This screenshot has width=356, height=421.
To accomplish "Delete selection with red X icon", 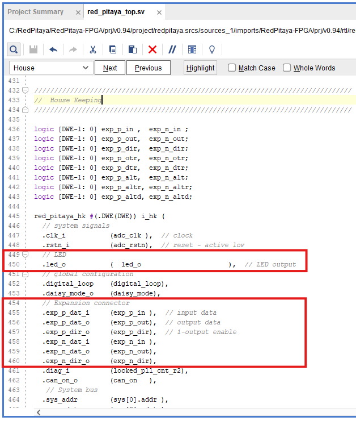I will (152, 49).
